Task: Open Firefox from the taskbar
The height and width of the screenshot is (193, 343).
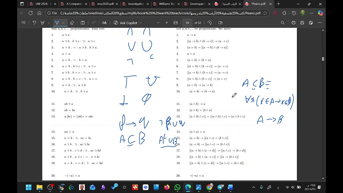Action: click(x=167, y=187)
